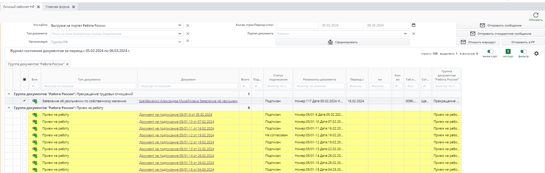Open the calendar date picker icon
Viewport: 545px width, 173px height.
[413, 25]
